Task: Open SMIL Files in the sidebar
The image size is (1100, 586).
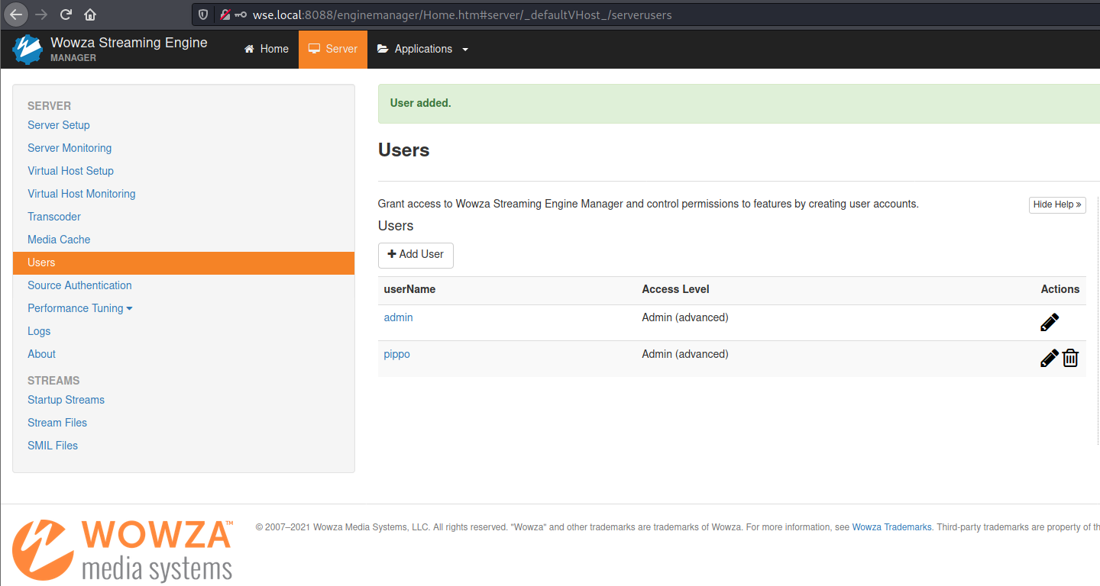Action: (53, 446)
